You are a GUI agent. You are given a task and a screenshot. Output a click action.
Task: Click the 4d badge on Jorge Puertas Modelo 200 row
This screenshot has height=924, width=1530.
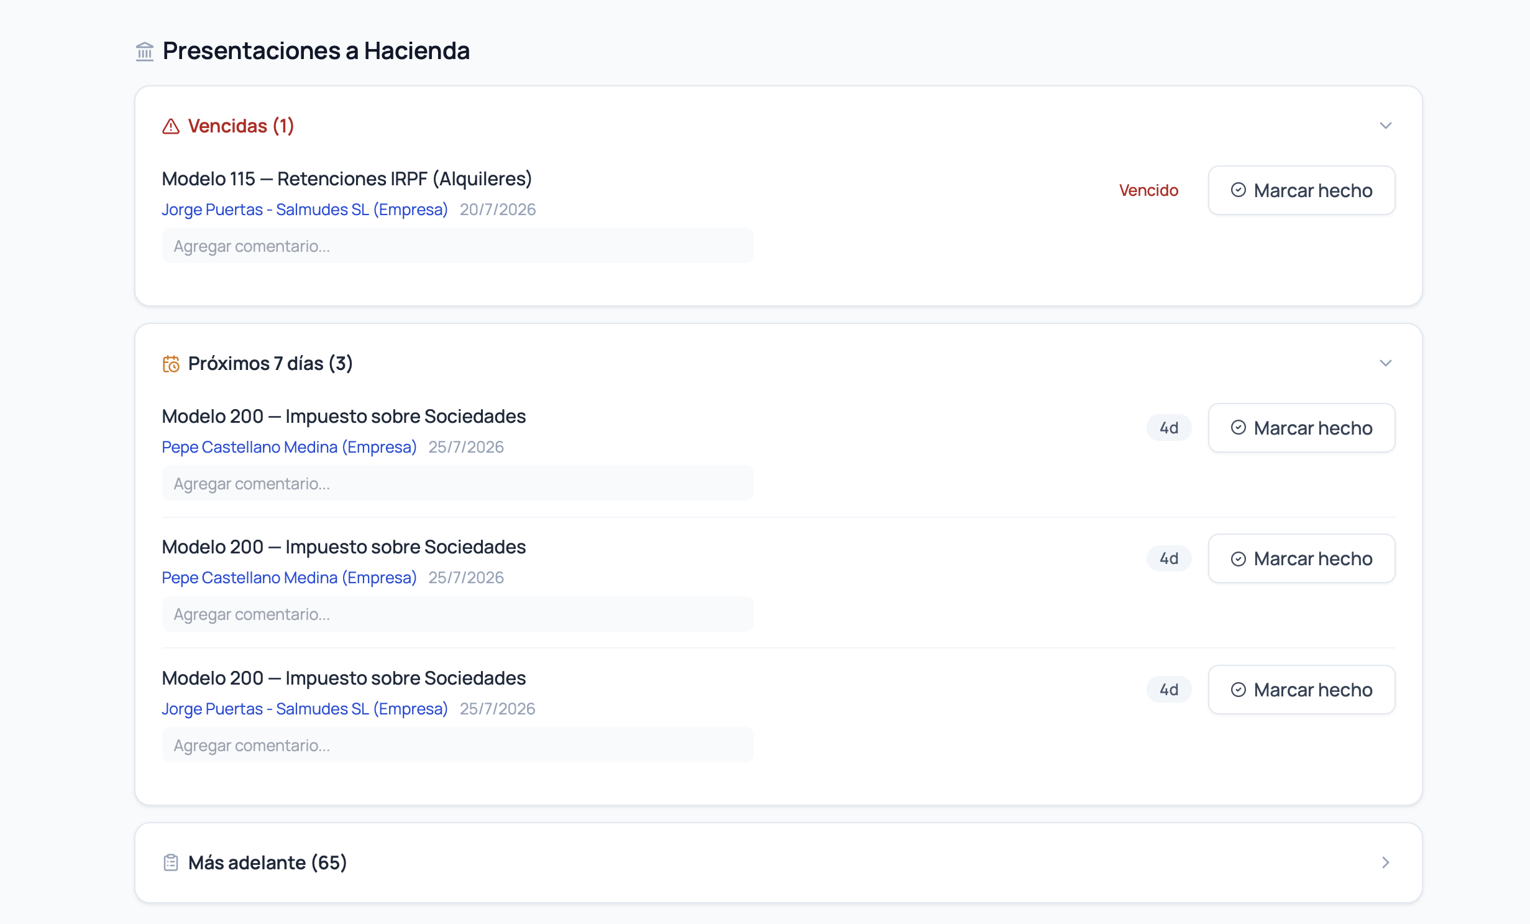pos(1169,690)
